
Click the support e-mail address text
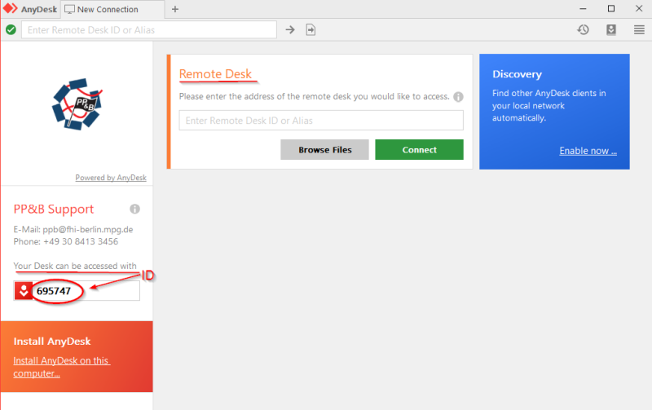[88, 230]
